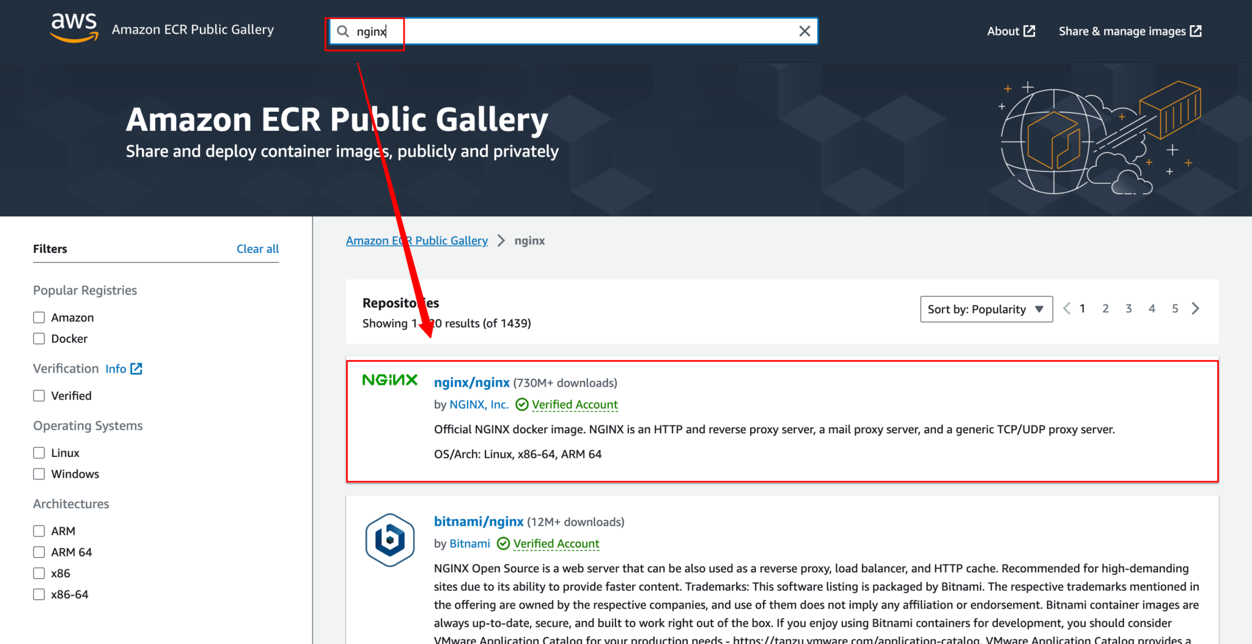Click the next page chevron
Viewport: 1252px width, 644px height.
pos(1196,309)
